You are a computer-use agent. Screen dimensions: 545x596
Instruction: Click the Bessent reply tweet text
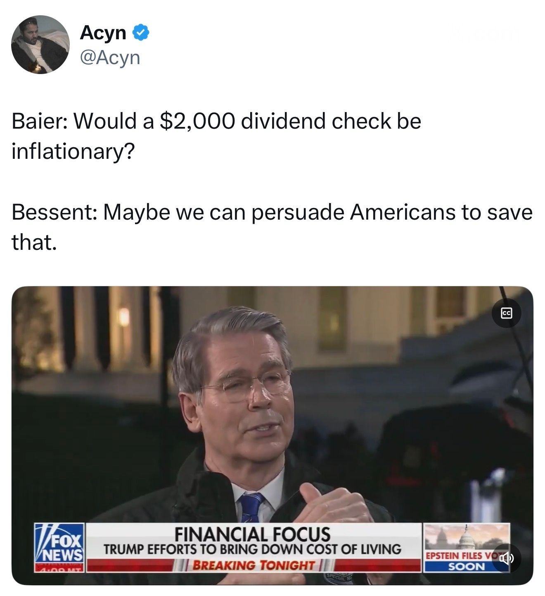tap(272, 227)
